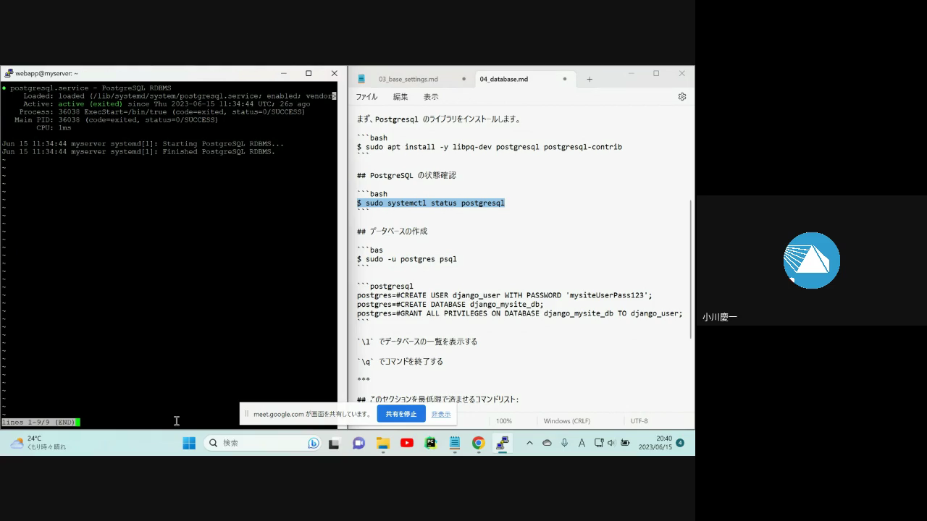Click the 共有を停止 button
This screenshot has height=521, width=927.
point(401,414)
